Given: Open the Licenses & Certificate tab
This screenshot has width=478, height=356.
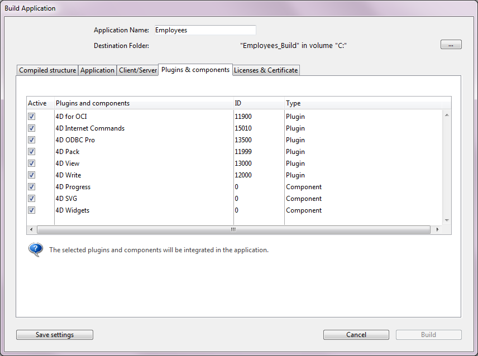Looking at the screenshot, I should click(266, 70).
